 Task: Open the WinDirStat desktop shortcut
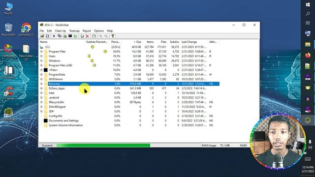tap(8, 114)
